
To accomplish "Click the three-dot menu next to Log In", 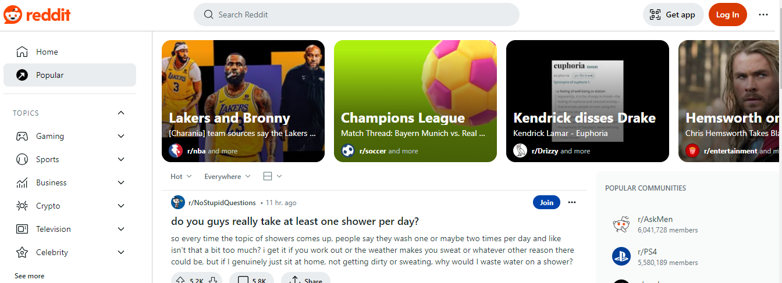I will 763,15.
